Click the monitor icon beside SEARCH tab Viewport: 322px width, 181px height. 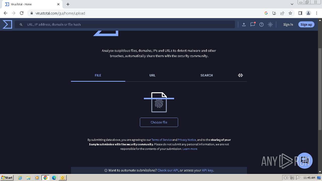click(240, 75)
